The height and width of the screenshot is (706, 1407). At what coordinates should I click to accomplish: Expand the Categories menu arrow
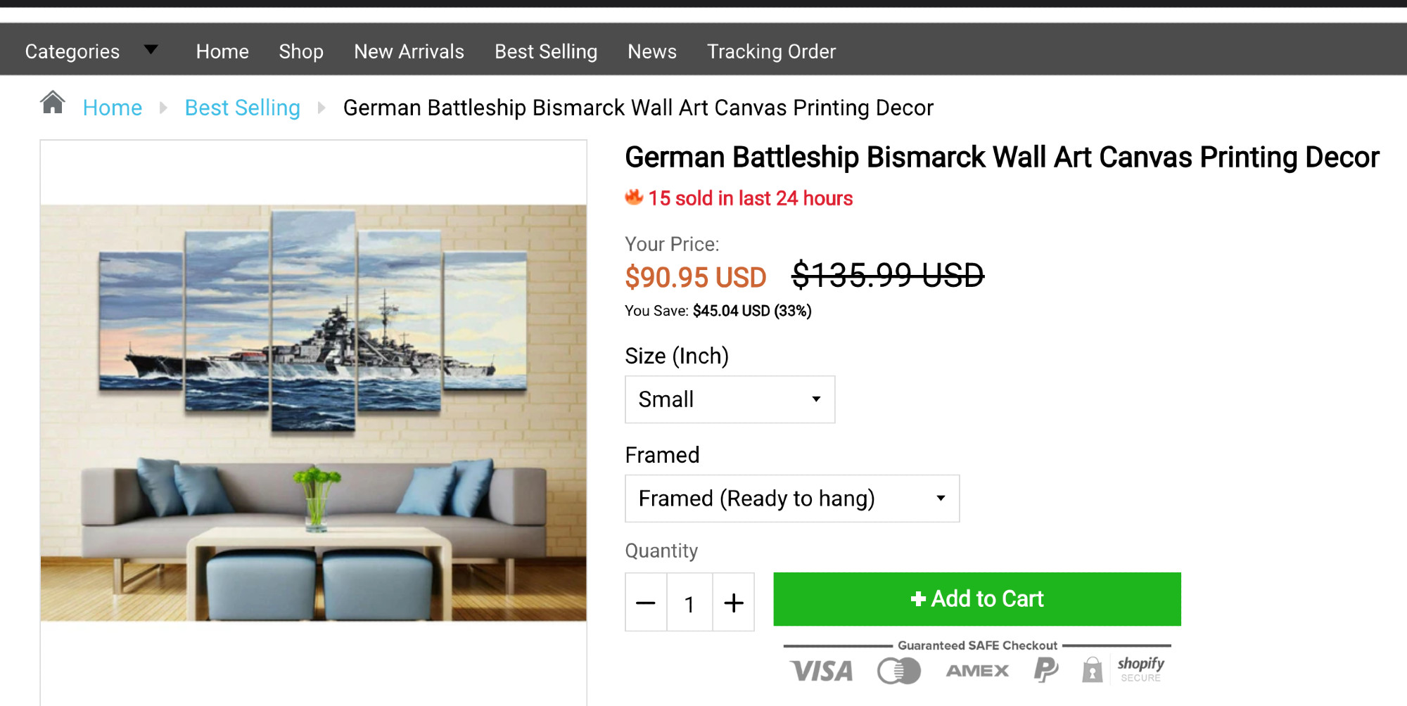click(151, 50)
